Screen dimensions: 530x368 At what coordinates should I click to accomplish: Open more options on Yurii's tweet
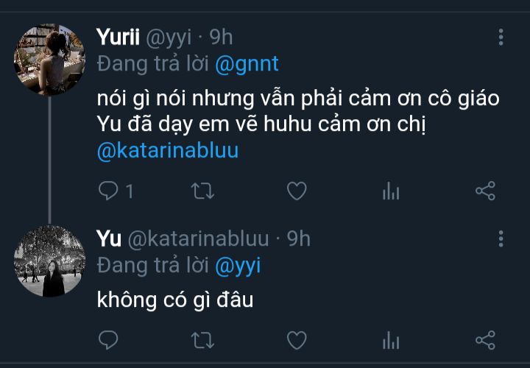pyautogui.click(x=501, y=38)
